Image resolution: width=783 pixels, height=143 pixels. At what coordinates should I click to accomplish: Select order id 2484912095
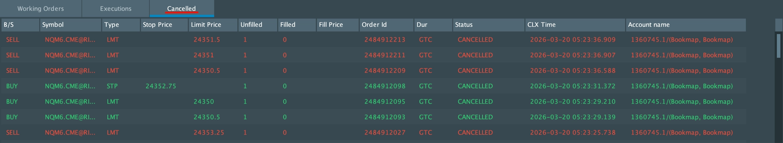pyautogui.click(x=385, y=102)
